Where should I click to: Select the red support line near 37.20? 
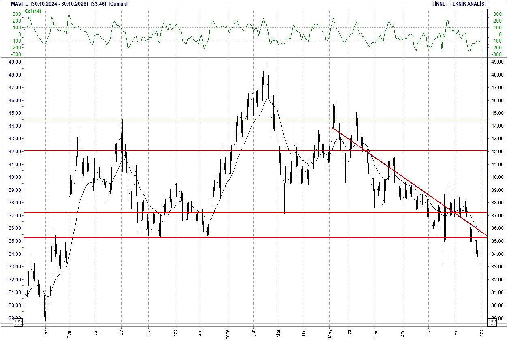point(256,213)
